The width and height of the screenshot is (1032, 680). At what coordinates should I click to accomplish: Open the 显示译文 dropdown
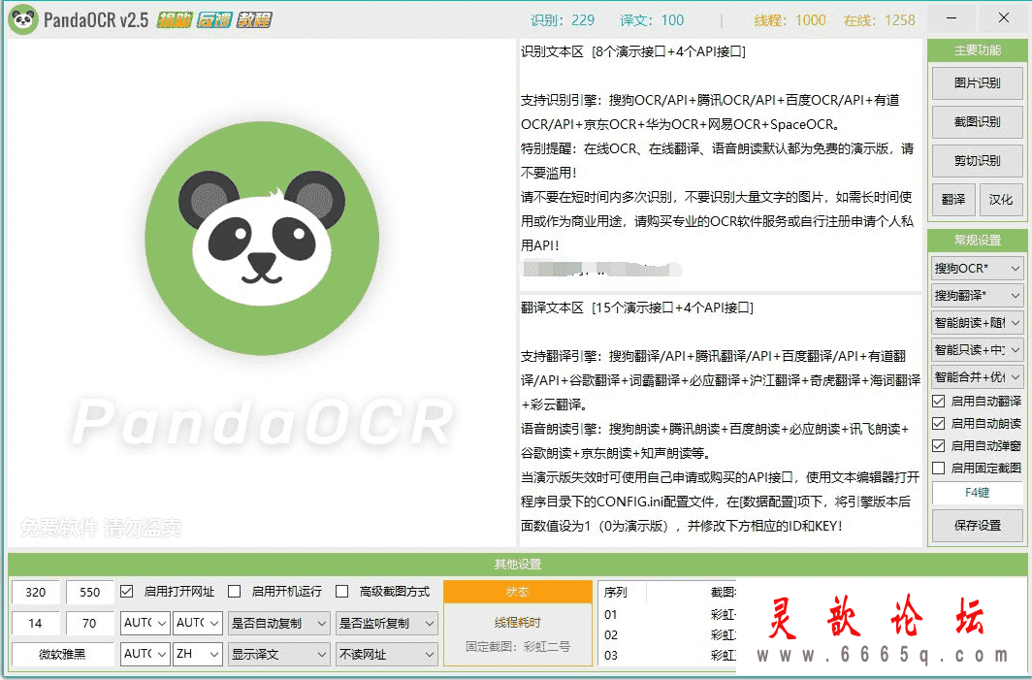[278, 655]
